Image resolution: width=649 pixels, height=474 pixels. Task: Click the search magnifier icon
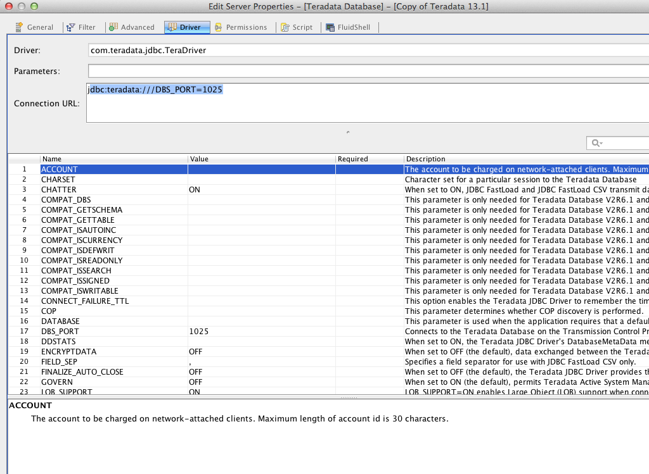click(x=597, y=143)
